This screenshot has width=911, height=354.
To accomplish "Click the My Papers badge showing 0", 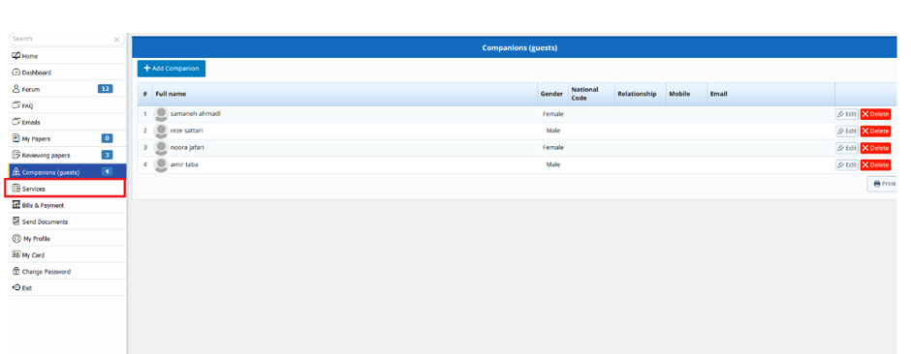I will [107, 138].
